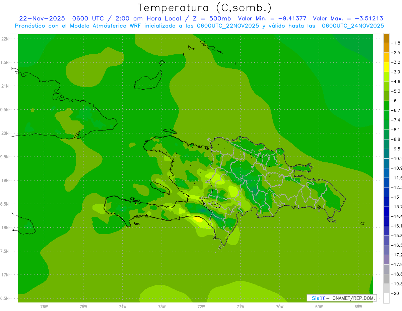Select the '21N' latitude label
The width and height of the screenshot is (402, 311).
click(6, 86)
